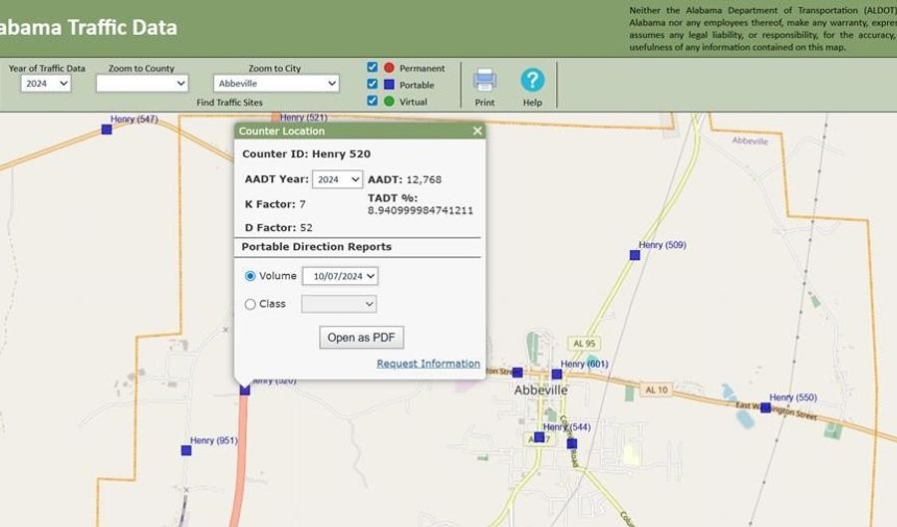This screenshot has height=527, width=897.
Task: Click the Print printer icon
Action: pyautogui.click(x=484, y=81)
